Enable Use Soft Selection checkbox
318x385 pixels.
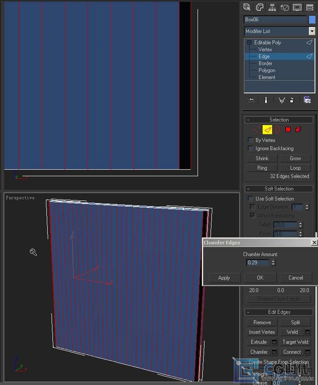point(250,199)
